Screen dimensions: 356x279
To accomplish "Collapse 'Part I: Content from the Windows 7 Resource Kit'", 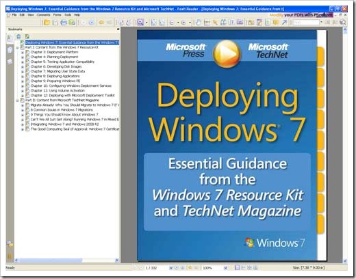I will pos(17,48).
